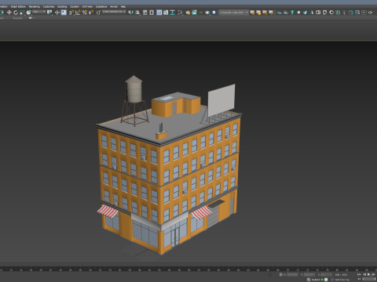This screenshot has height=282, width=377.
Task: Toggle the Spinner Snap icon
Action: coord(91,13)
